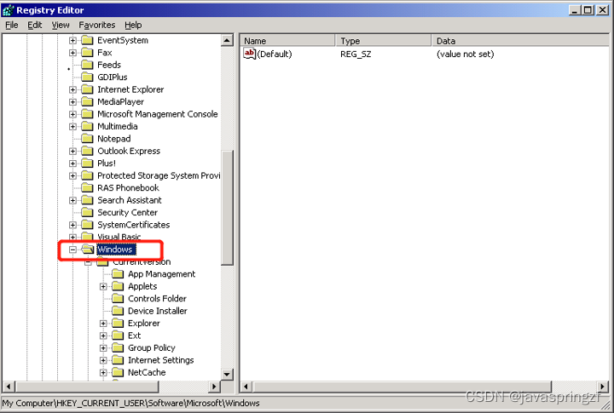This screenshot has height=413, width=614.
Task: Click the SystemCertificates folder icon
Action: (87, 225)
